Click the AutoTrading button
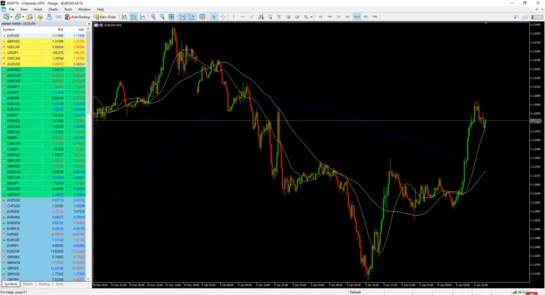The image size is (545, 295). click(77, 16)
